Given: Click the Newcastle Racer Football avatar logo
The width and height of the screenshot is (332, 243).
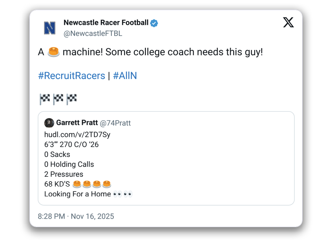Looking at the screenshot, I should coord(50,28).
